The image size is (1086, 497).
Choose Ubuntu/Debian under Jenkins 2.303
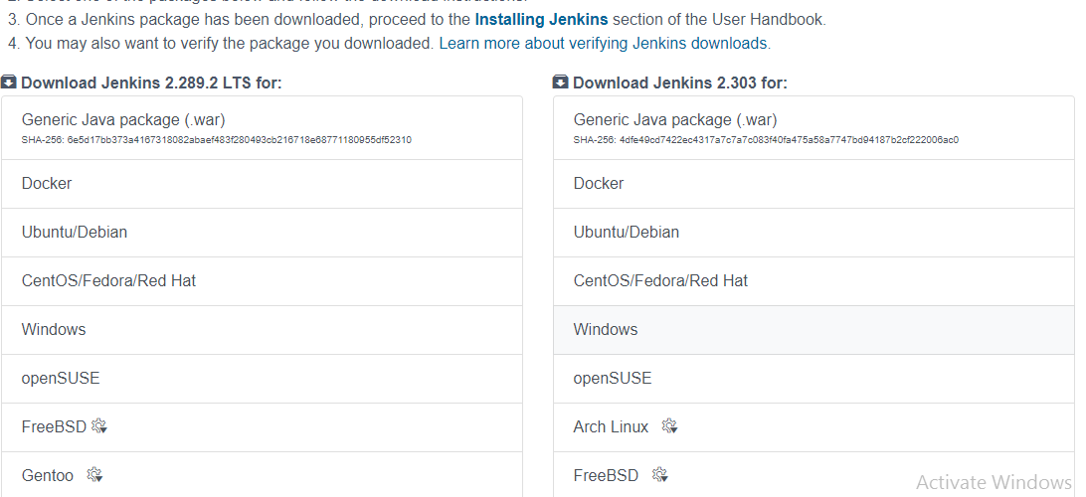click(x=814, y=233)
